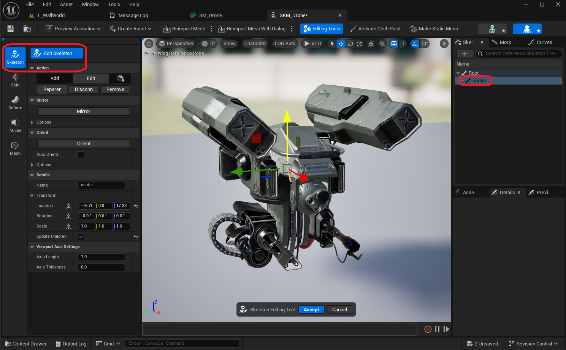Open the Browse to asset icon
The width and height of the screenshot is (566, 350).
27,29
